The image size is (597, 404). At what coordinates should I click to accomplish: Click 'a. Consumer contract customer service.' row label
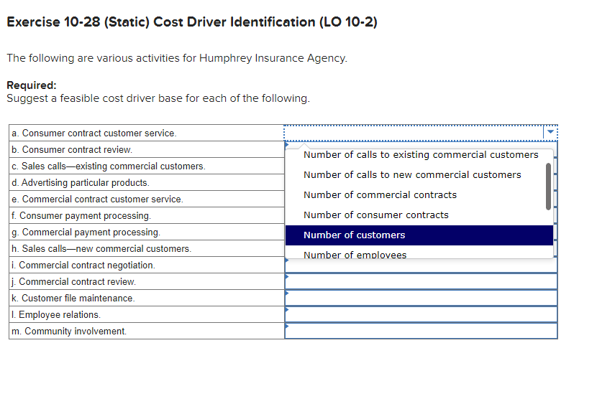(x=94, y=133)
